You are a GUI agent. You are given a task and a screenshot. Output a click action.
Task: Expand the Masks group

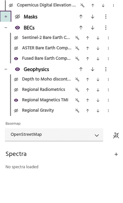(x=6, y=17)
